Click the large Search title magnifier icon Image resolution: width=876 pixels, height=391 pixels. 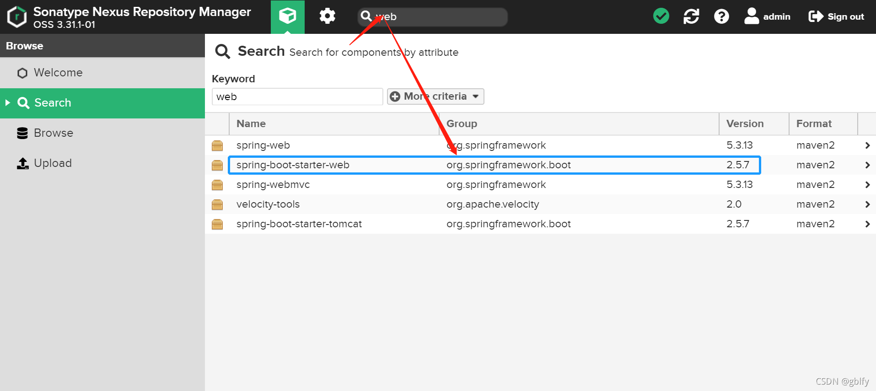(223, 51)
